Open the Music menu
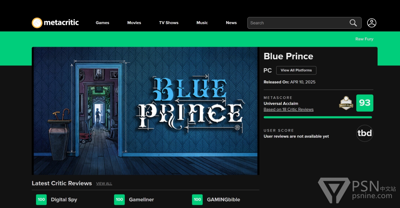Screen dimensions: 400x208 click(202, 23)
